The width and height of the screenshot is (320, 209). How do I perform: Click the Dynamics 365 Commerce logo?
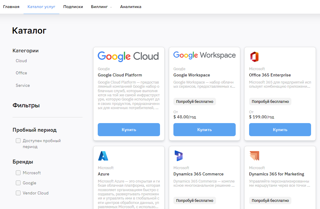pyautogui.click(x=178, y=156)
